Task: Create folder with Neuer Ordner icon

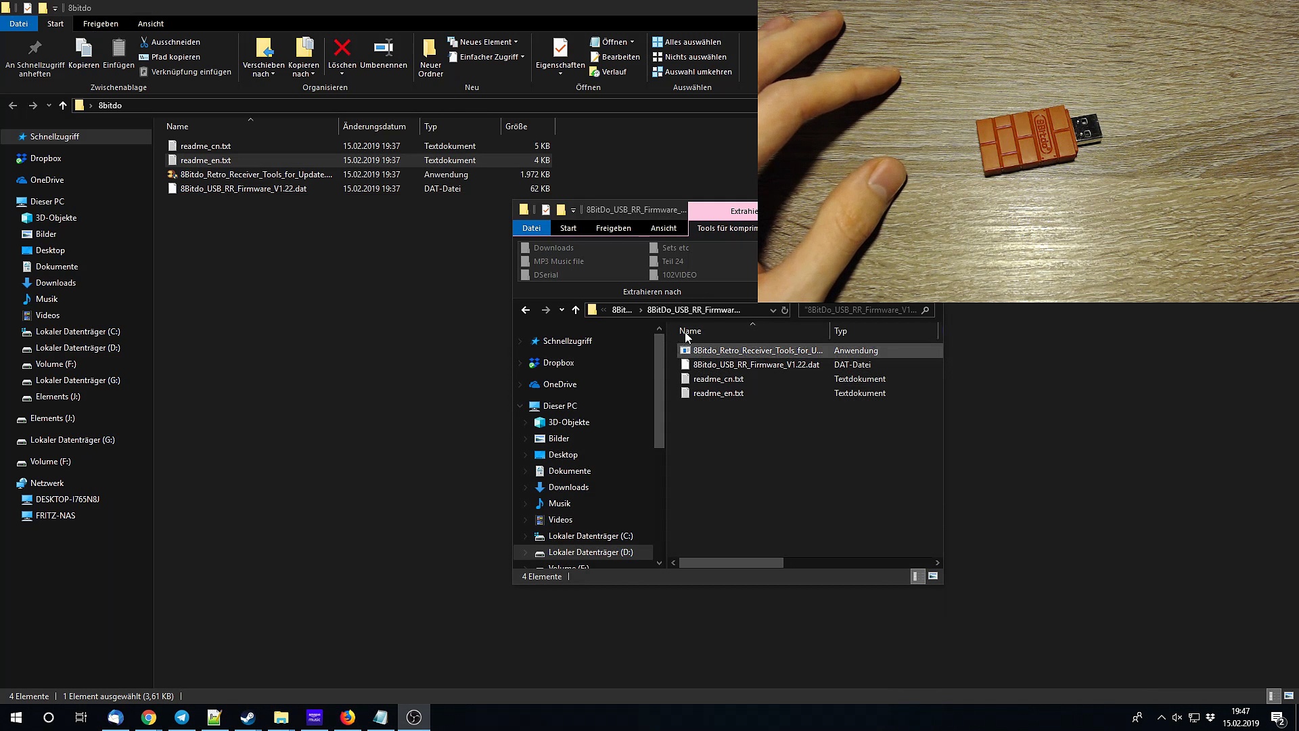Action: pos(430,48)
